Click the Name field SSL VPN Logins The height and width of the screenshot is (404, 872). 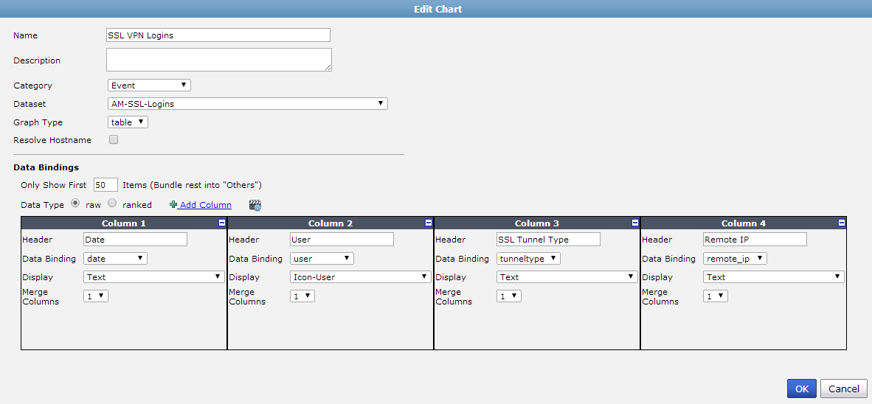pos(218,35)
